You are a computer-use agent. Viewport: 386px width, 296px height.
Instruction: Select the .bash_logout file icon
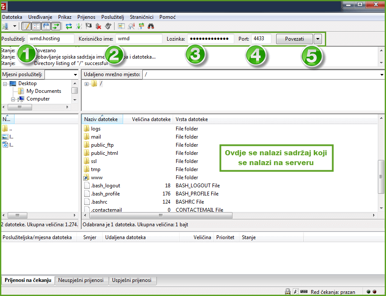(x=87, y=186)
